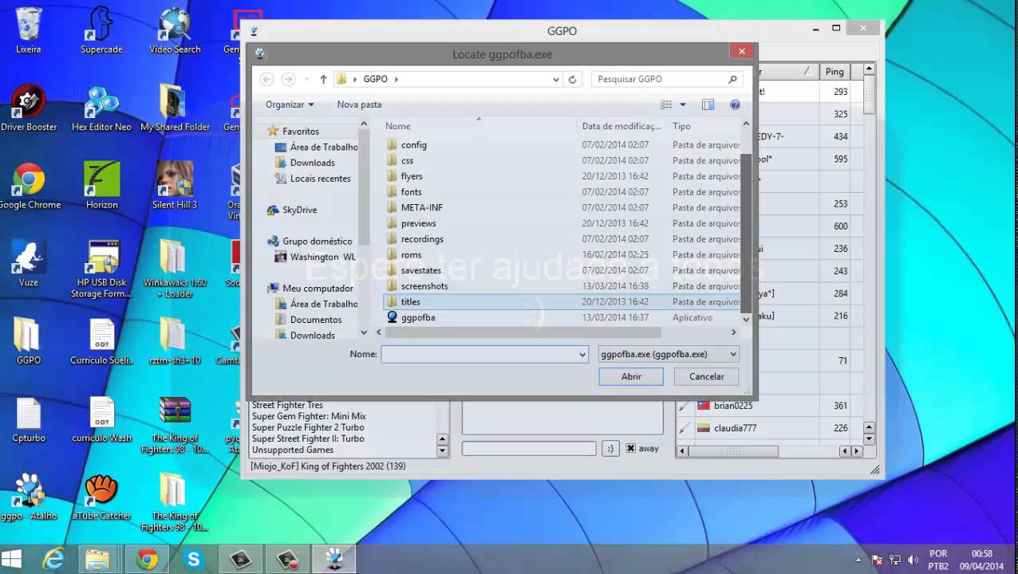Click the Abrir button
The image size is (1018, 574).
pyautogui.click(x=631, y=376)
